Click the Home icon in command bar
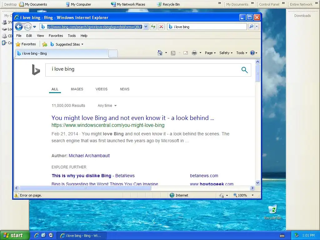 point(160,53)
